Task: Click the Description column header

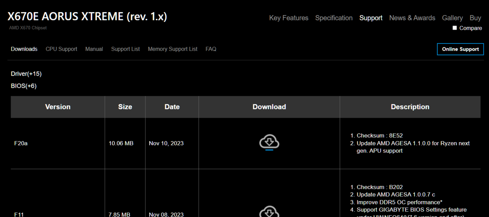Action: (x=410, y=107)
